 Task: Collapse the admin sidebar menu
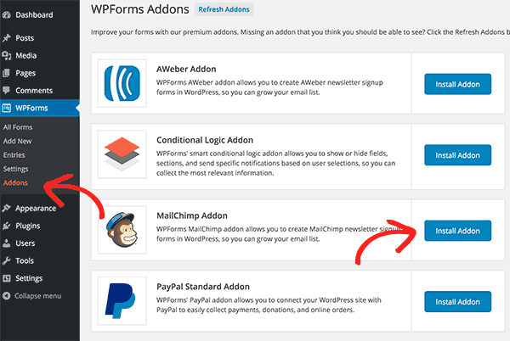tap(32, 296)
